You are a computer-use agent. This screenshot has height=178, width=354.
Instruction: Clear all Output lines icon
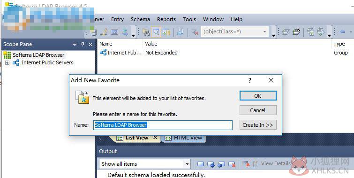246,164
